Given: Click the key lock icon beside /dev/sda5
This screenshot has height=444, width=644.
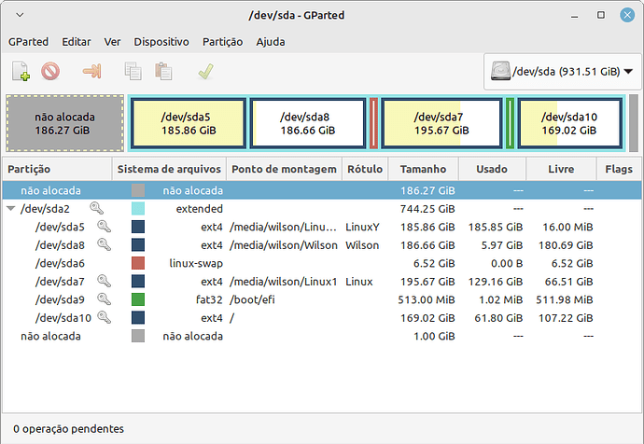Looking at the screenshot, I should tap(104, 227).
